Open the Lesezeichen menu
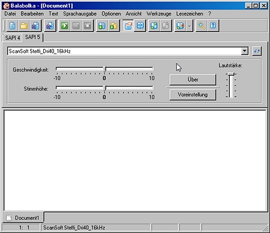This screenshot has width=270, height=233. (190, 14)
